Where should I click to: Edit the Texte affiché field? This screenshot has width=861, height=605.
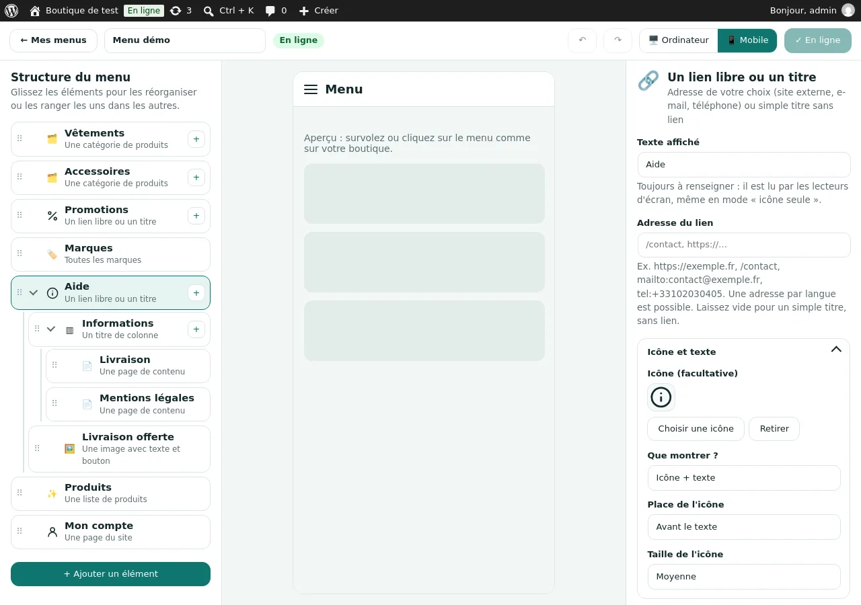[x=744, y=165]
